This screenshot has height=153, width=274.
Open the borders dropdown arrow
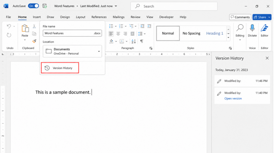pyautogui.click(x=127, y=42)
